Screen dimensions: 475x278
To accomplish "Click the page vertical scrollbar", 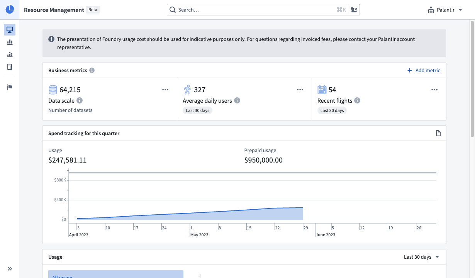I will click(x=472, y=79).
